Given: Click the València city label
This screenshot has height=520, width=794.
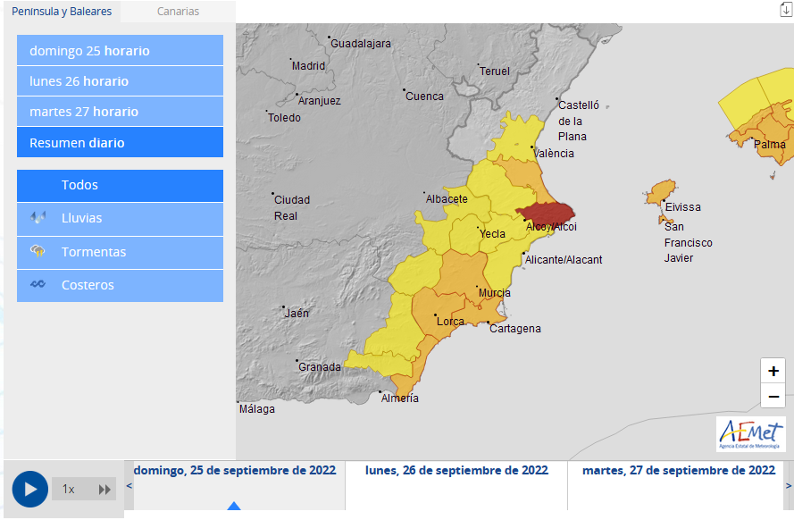Looking at the screenshot, I should 554,154.
